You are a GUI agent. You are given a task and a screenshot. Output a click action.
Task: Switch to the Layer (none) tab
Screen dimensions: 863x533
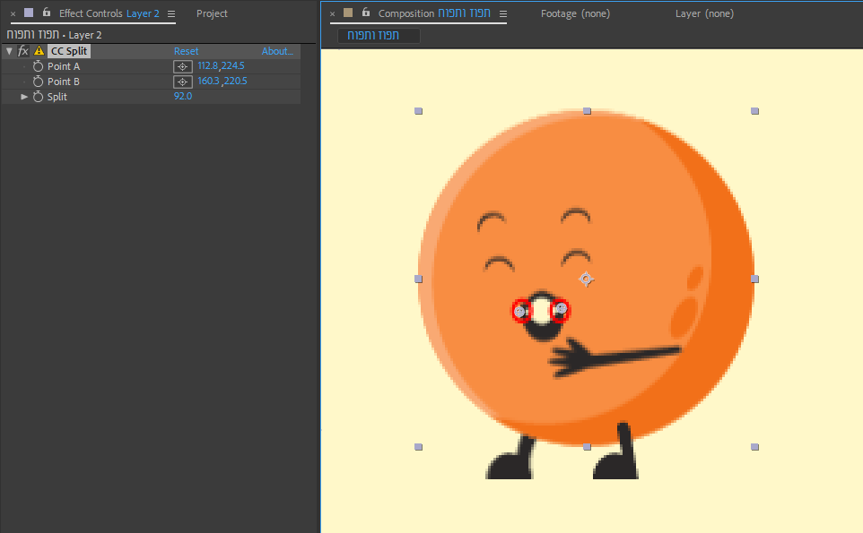704,13
